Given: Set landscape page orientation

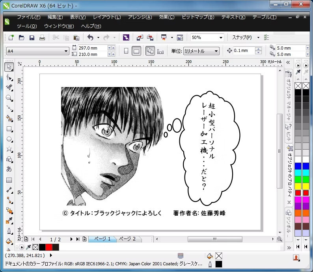Looking at the screenshot, I should pos(136,51).
